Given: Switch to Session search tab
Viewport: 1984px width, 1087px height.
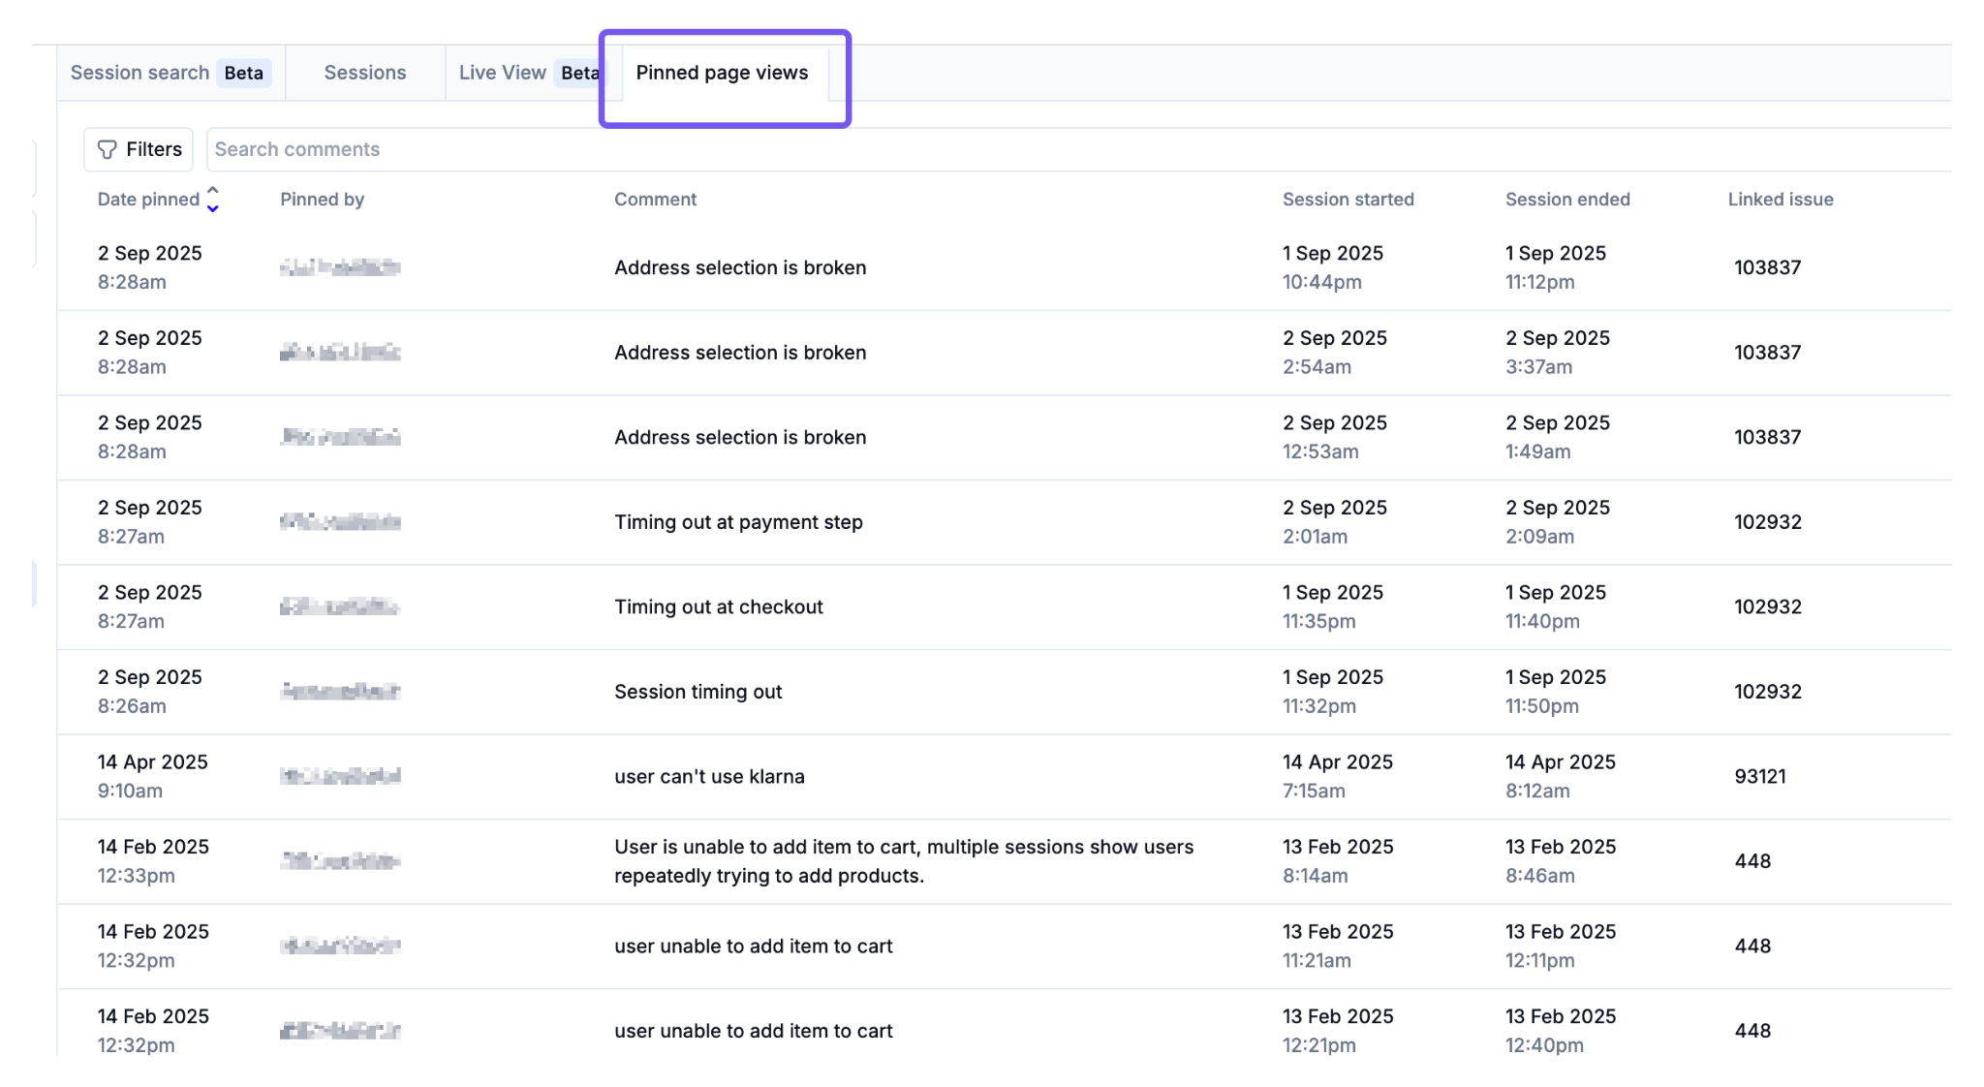Looking at the screenshot, I should tap(139, 73).
